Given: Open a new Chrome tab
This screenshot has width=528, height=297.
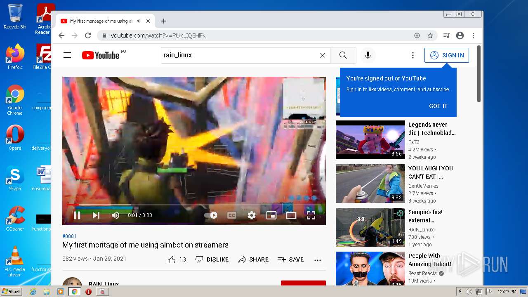Looking at the screenshot, I should click(164, 21).
